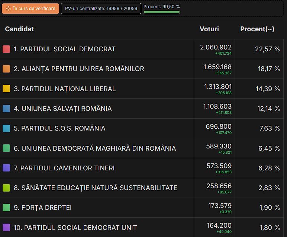The height and width of the screenshot is (237, 287).
Task: Click the percentage 6,28 %
Action: (269, 168)
